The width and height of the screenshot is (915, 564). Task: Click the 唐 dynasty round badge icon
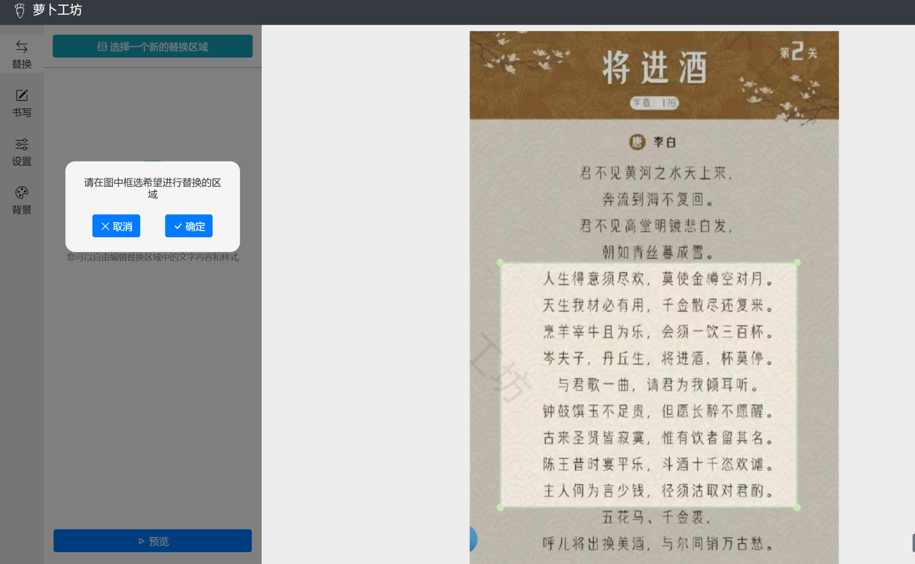(637, 142)
